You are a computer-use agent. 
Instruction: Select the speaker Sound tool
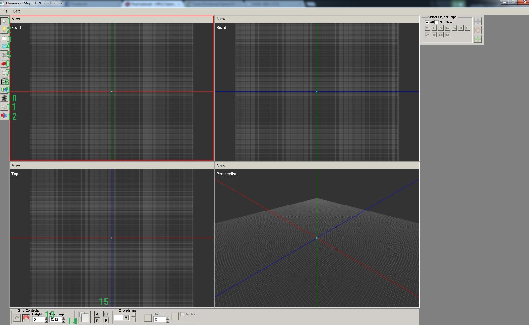4,55
